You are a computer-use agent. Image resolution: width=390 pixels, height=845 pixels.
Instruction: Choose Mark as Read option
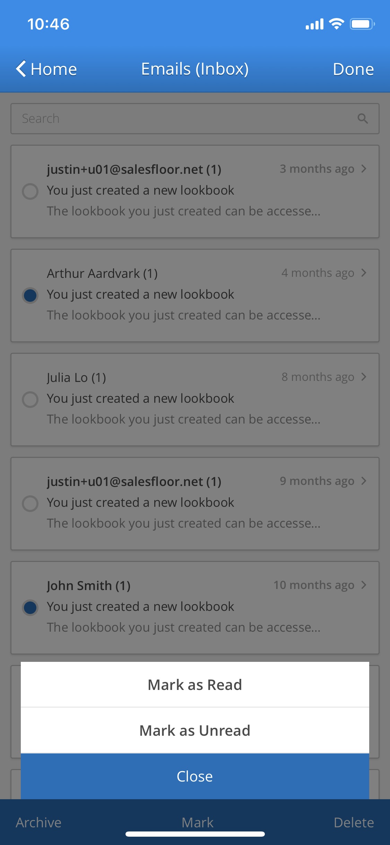point(195,685)
